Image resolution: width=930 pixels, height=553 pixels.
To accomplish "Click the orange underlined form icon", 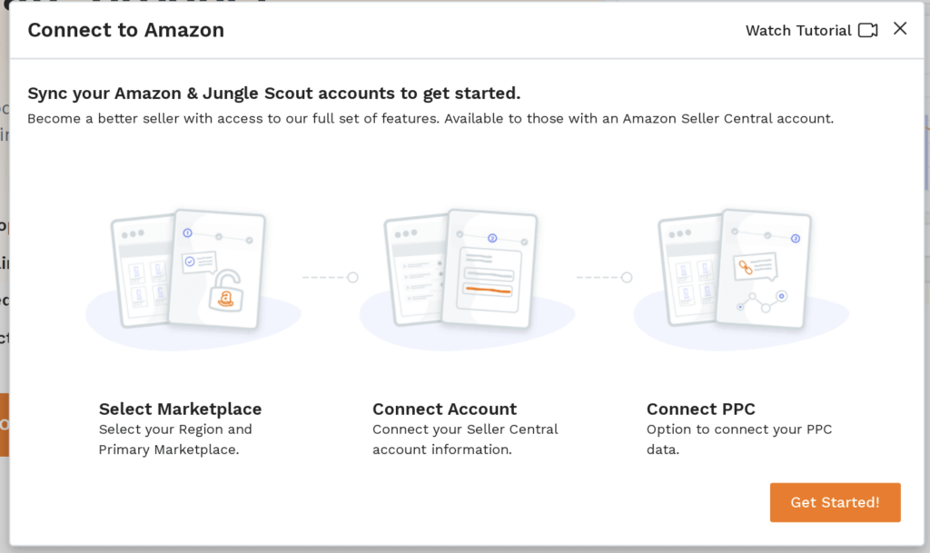I will pos(488,281).
